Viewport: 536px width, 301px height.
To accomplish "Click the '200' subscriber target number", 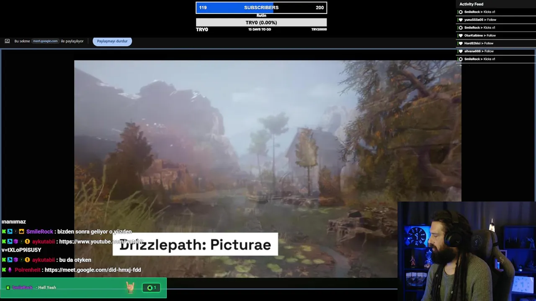I will tap(320, 8).
